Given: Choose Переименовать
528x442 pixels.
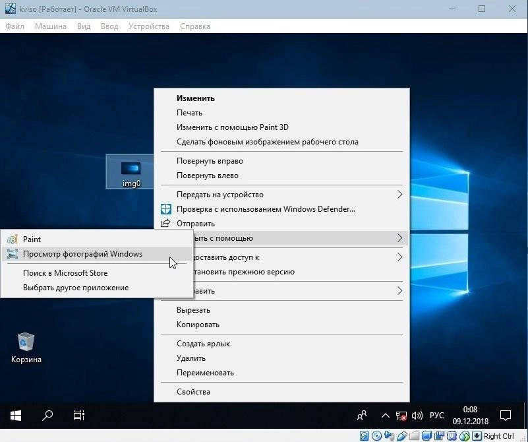Looking at the screenshot, I should pos(281,372).
